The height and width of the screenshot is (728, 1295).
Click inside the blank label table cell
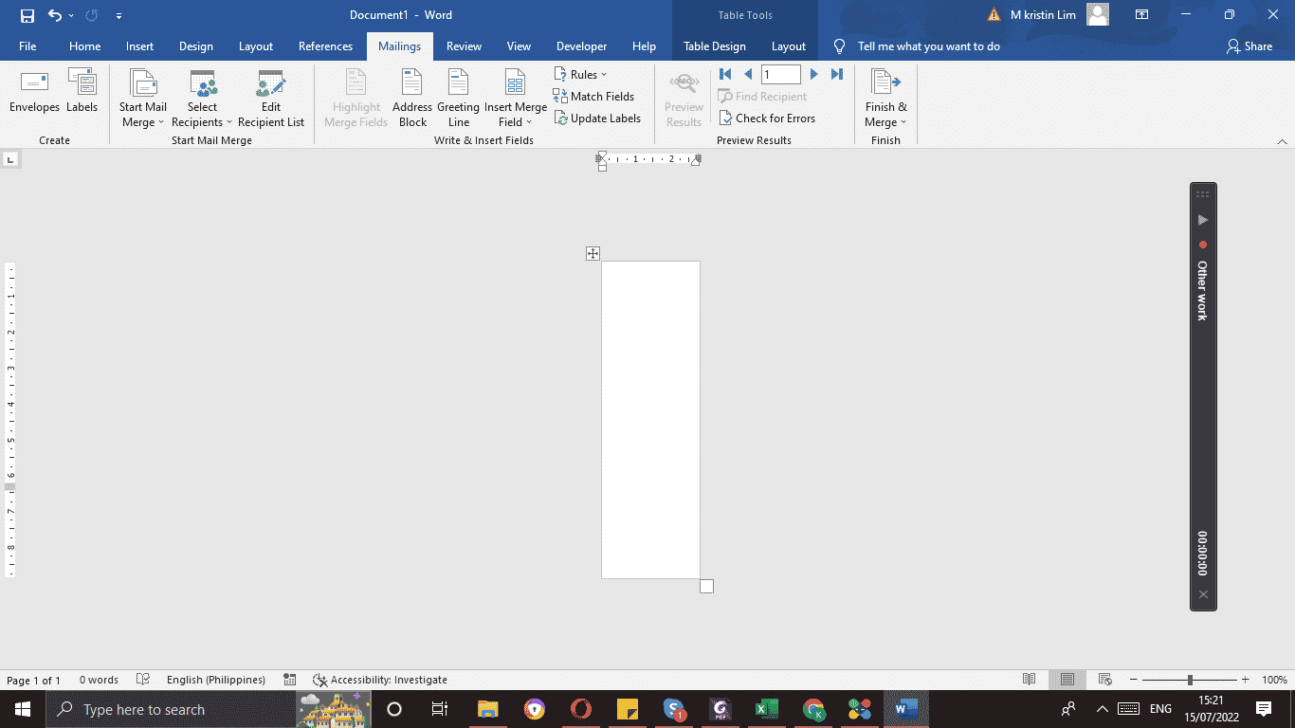[650, 420]
